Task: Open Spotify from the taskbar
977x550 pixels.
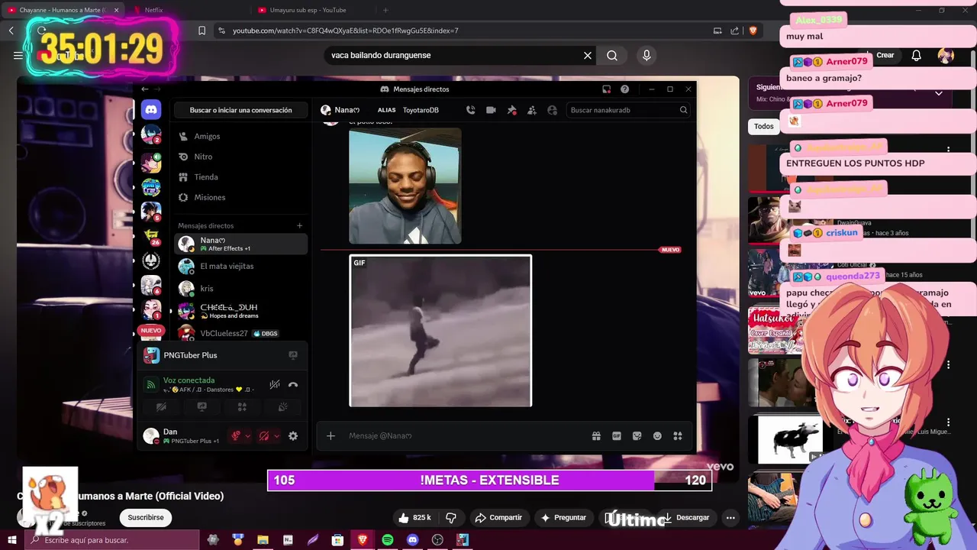Action: [388, 540]
